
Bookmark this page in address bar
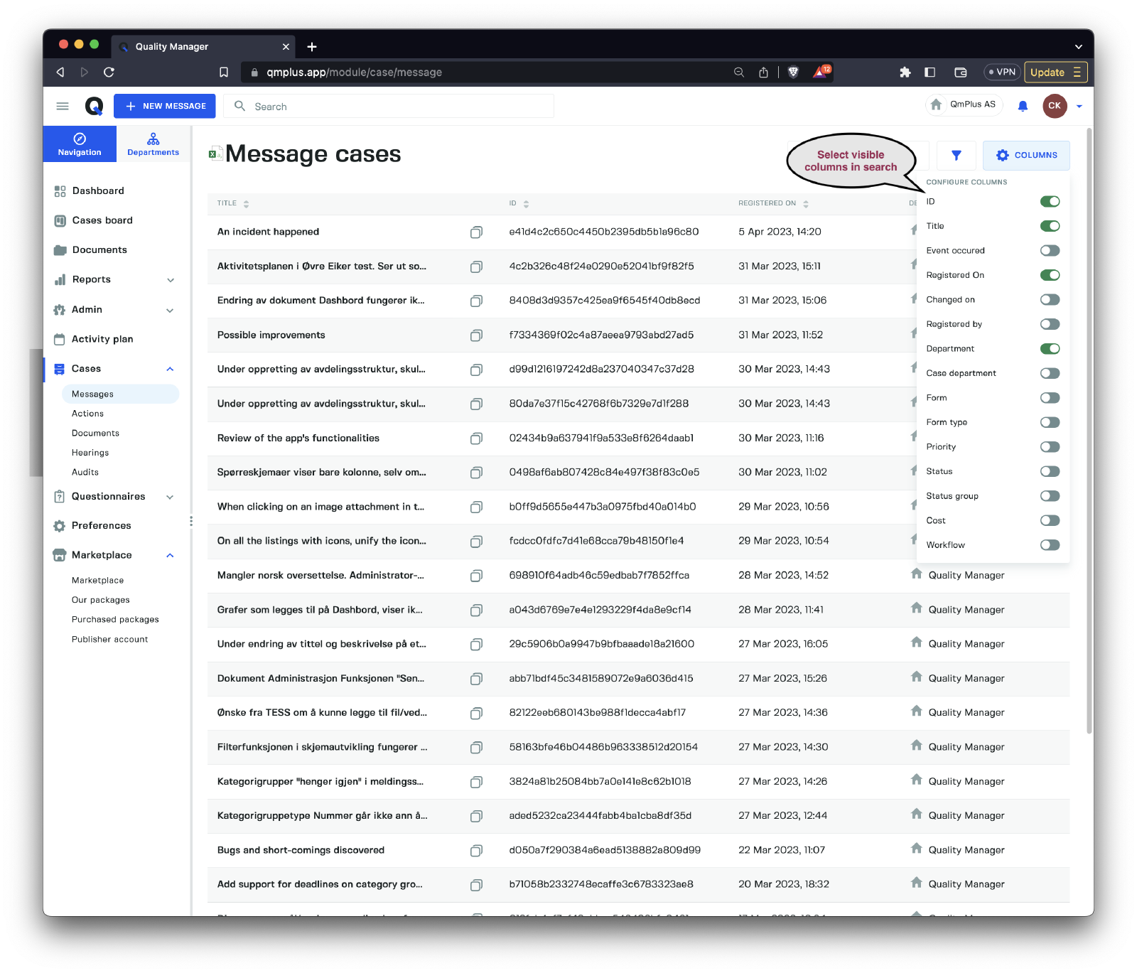(x=224, y=72)
